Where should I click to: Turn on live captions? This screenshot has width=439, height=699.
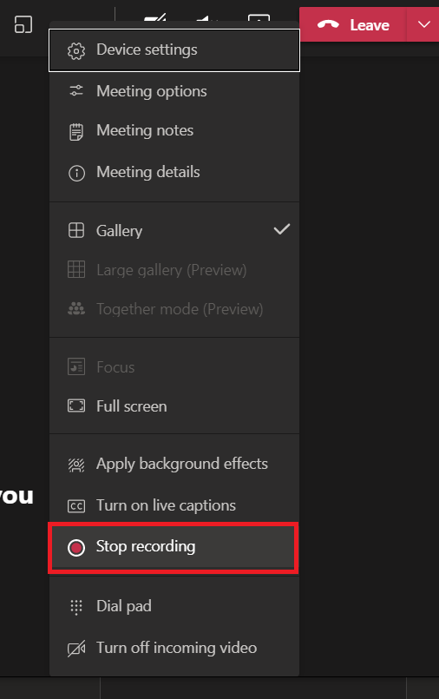click(174, 505)
